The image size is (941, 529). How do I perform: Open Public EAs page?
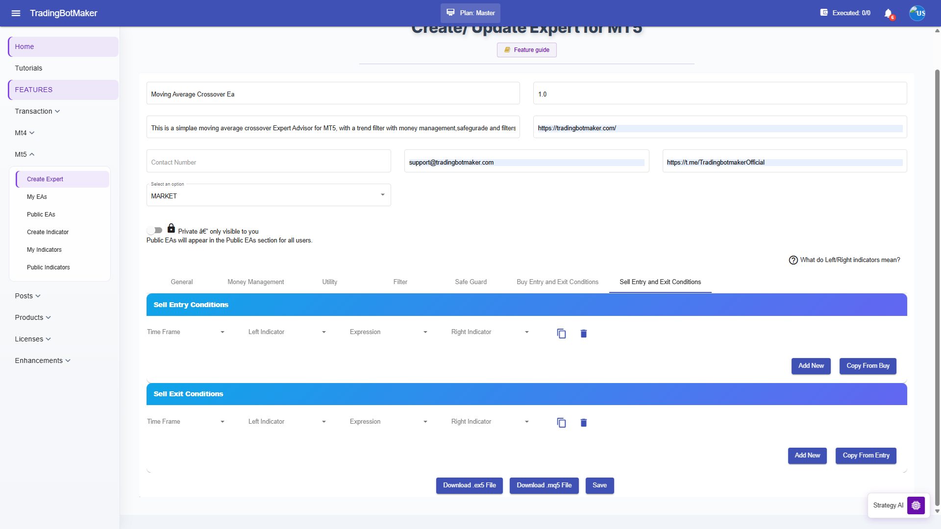pyautogui.click(x=62, y=215)
